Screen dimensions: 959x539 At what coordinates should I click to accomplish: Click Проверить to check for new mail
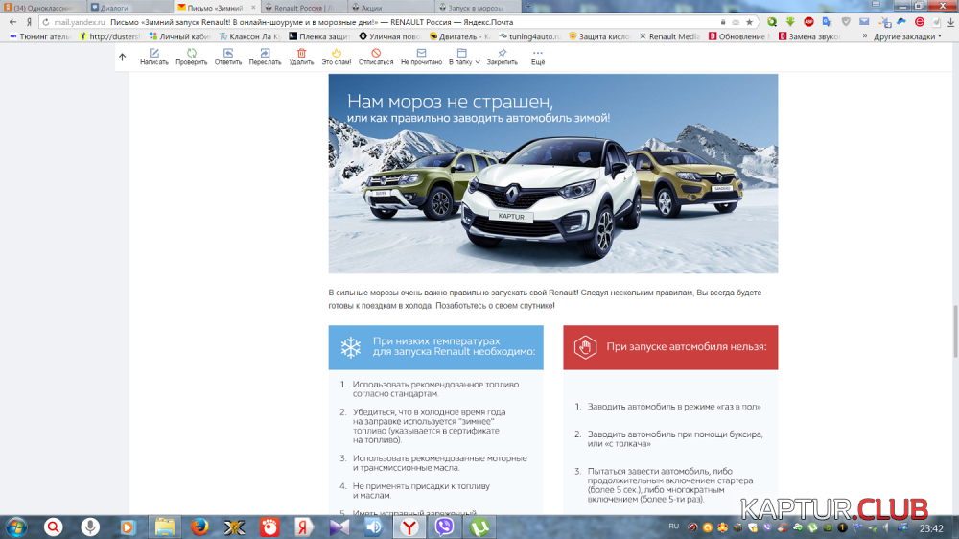point(191,57)
